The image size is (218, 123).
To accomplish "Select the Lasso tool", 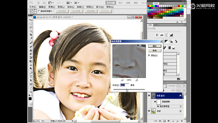I will (31, 28).
